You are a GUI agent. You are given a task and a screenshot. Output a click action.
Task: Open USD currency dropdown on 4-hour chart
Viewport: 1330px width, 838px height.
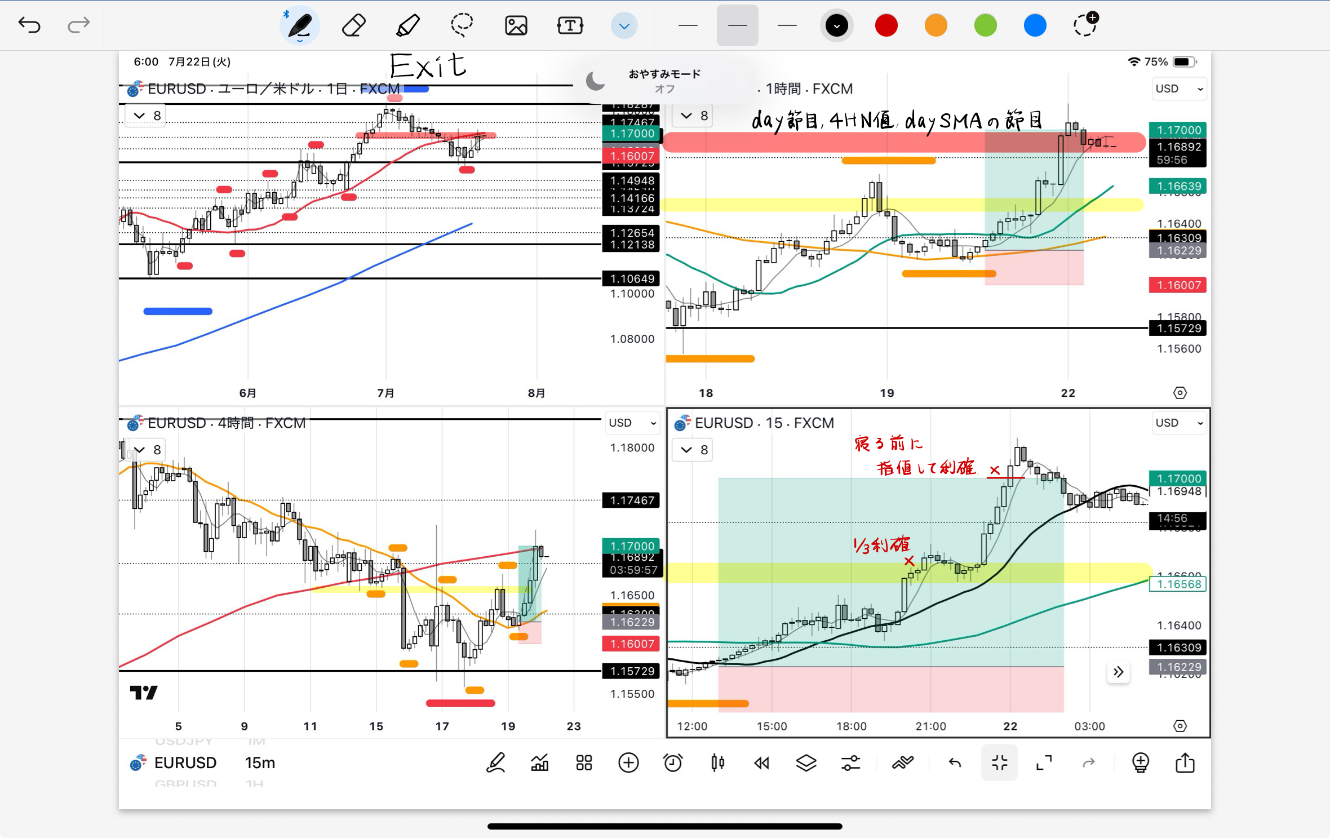(x=633, y=423)
